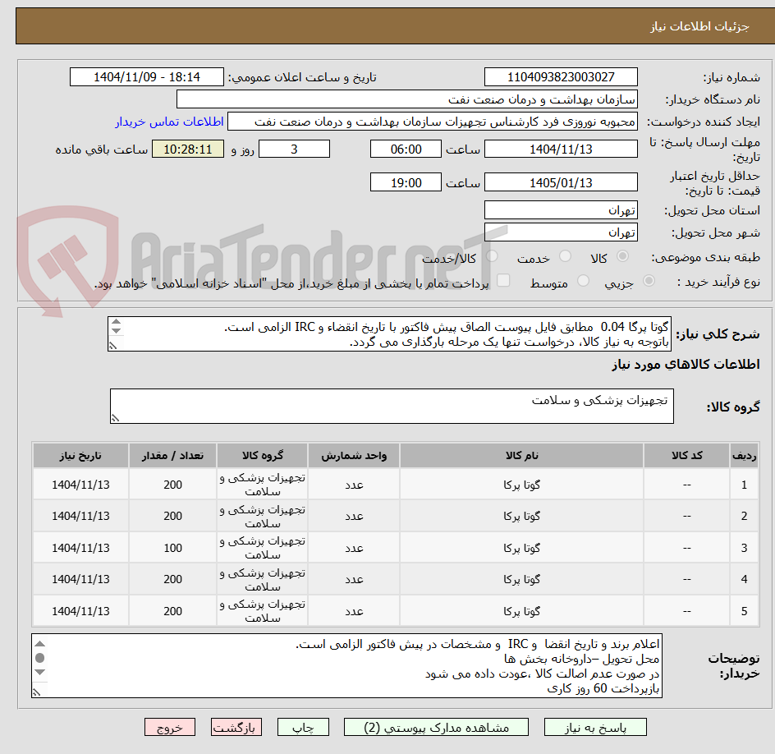The height and width of the screenshot is (754, 775).
Task: Click the نام کالا column header
Action: [521, 455]
